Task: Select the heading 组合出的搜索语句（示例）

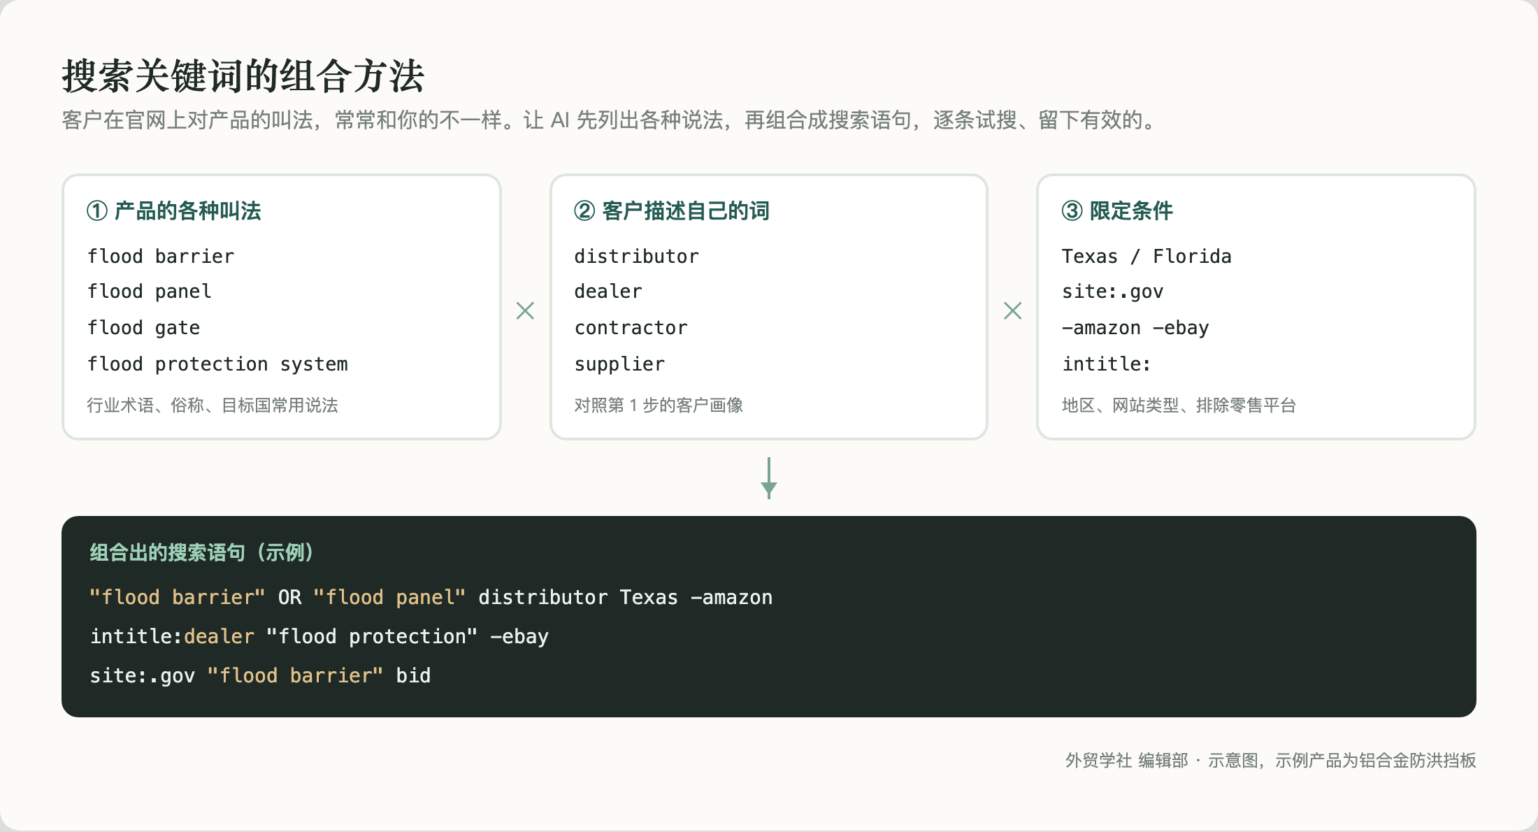Action: click(203, 552)
